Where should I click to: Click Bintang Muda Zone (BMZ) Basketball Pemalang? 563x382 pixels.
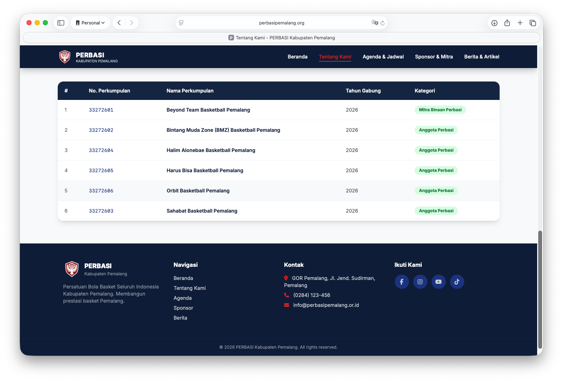coord(223,130)
